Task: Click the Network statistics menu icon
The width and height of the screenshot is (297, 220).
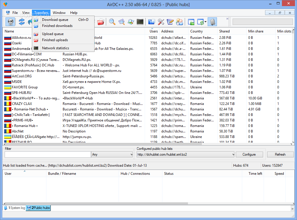Action: (36, 48)
